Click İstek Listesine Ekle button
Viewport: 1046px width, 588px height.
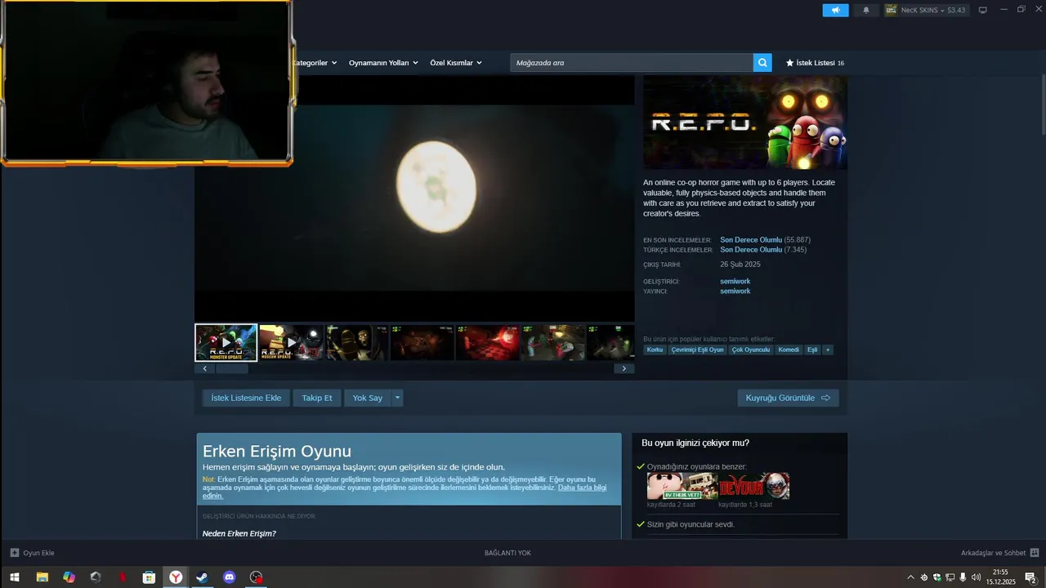point(246,398)
